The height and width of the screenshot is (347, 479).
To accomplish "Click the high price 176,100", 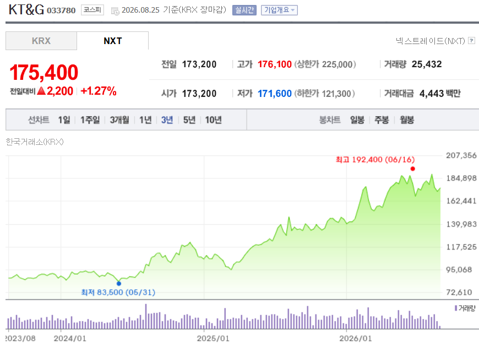I will click(x=275, y=64).
